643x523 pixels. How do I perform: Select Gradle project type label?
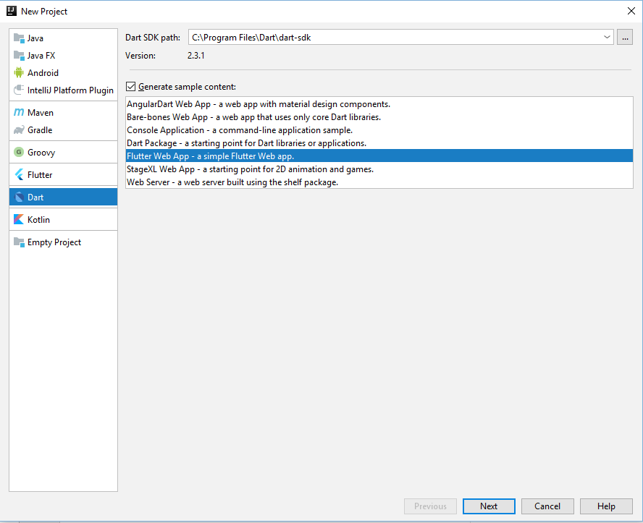[x=40, y=129]
